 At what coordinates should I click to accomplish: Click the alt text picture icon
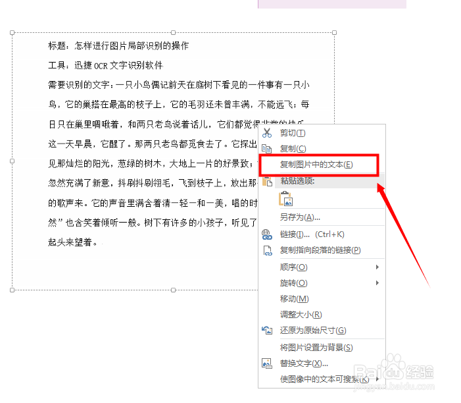(267, 363)
